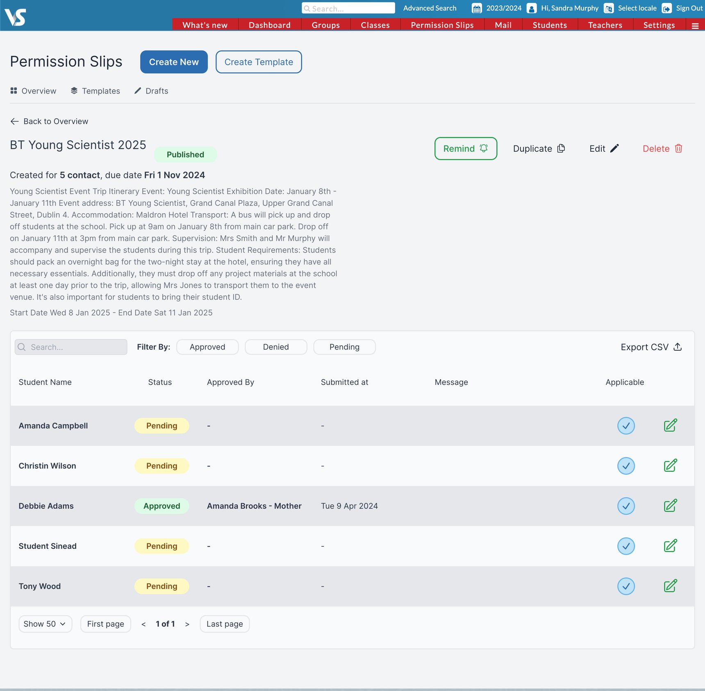Click the Create New button
Image resolution: width=705 pixels, height=691 pixels.
(174, 62)
